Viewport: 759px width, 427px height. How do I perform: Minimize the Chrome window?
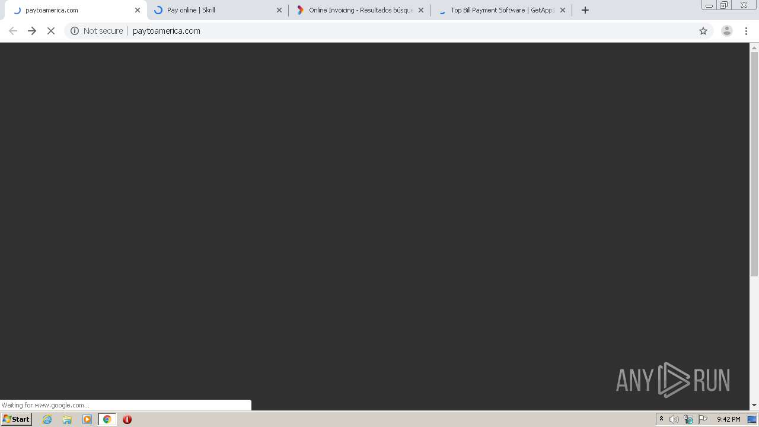(x=709, y=5)
